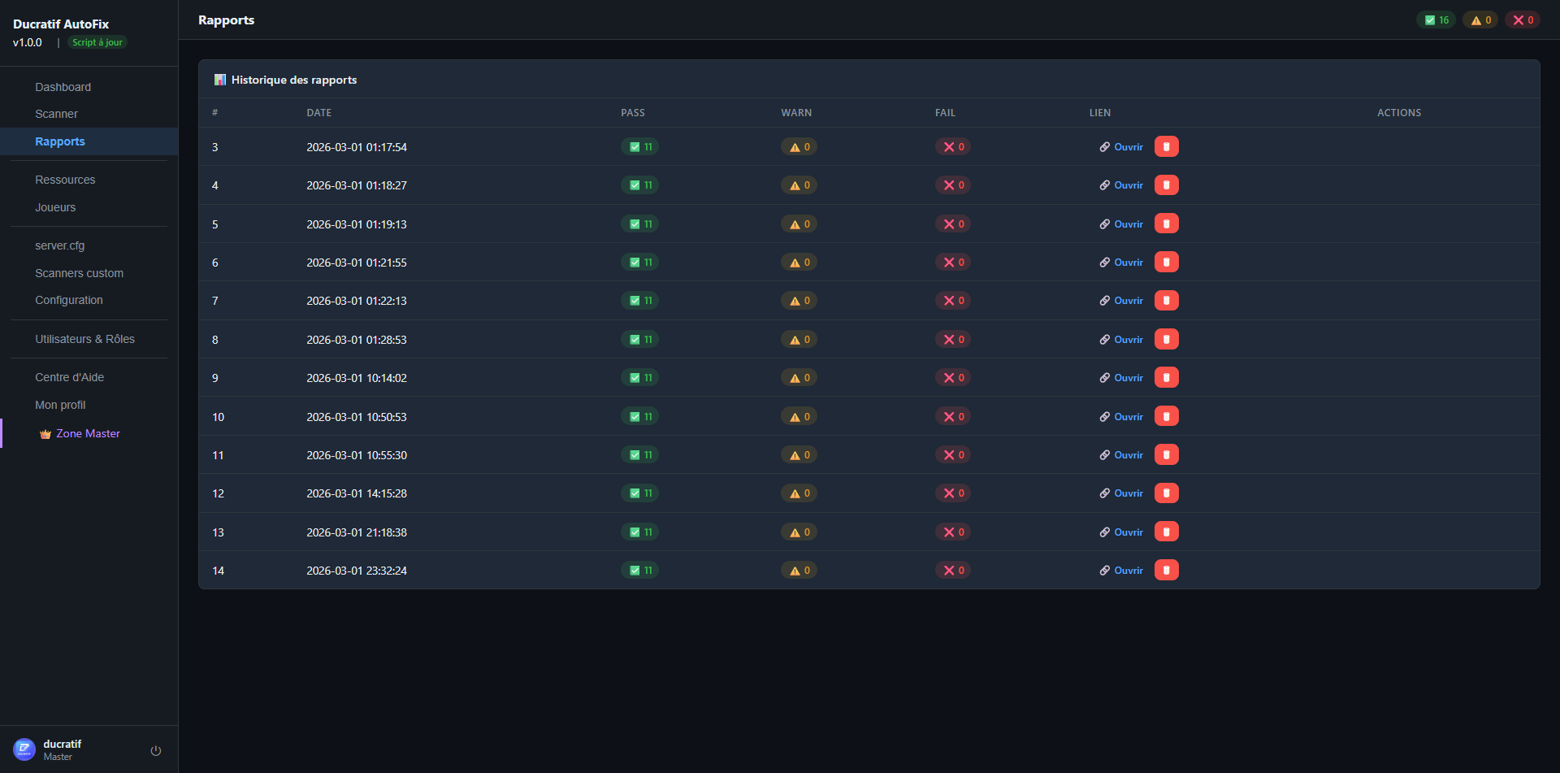
Task: Open the server.cfg editor
Action: tap(60, 245)
